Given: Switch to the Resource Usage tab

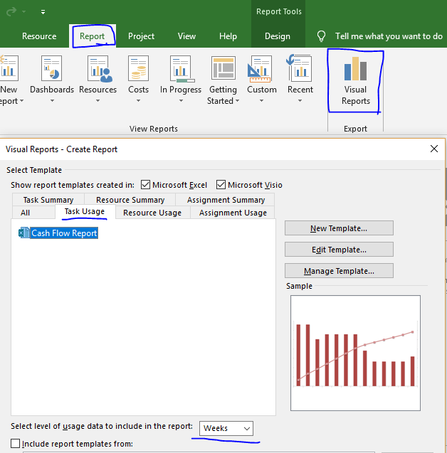Looking at the screenshot, I should click(x=152, y=213).
